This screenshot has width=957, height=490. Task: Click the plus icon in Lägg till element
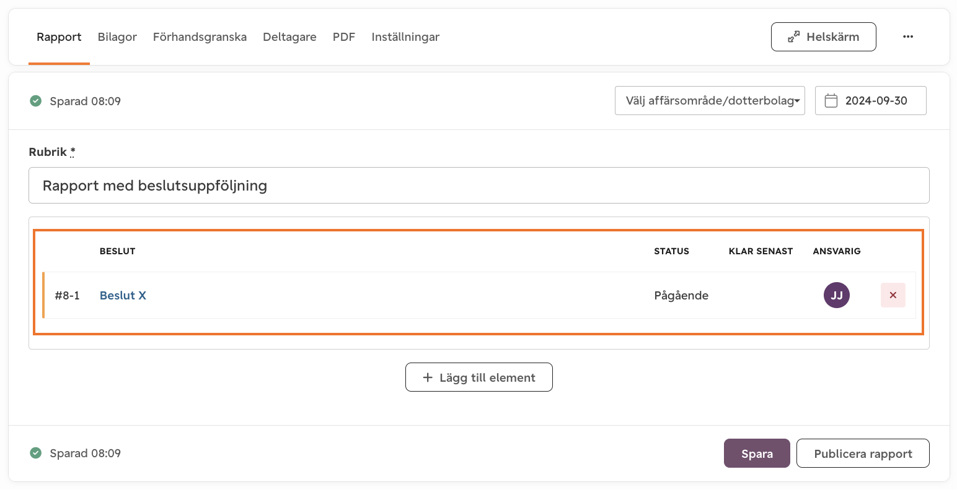[x=428, y=377]
